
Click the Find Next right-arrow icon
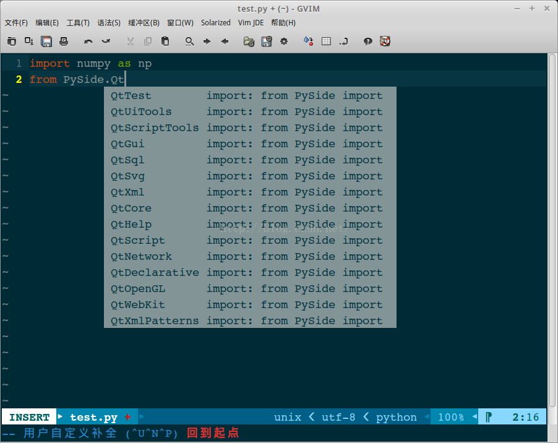pyautogui.click(x=207, y=41)
